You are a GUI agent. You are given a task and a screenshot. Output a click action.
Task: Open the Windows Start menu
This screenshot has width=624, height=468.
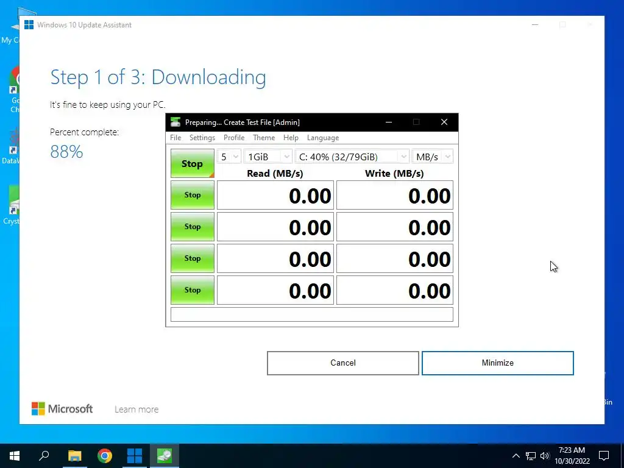[15, 456]
